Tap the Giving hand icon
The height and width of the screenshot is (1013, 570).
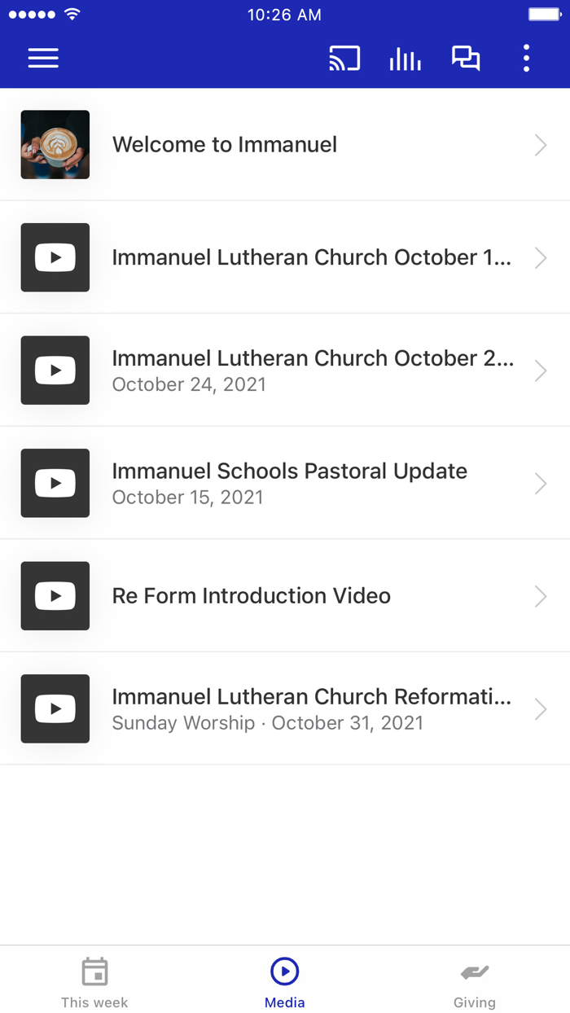click(x=475, y=971)
